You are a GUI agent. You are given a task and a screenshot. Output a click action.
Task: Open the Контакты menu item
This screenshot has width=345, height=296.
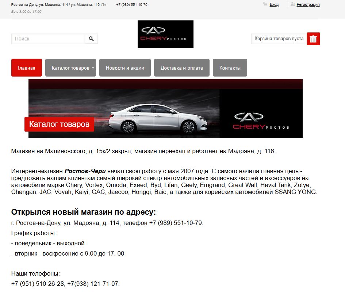pos(230,68)
